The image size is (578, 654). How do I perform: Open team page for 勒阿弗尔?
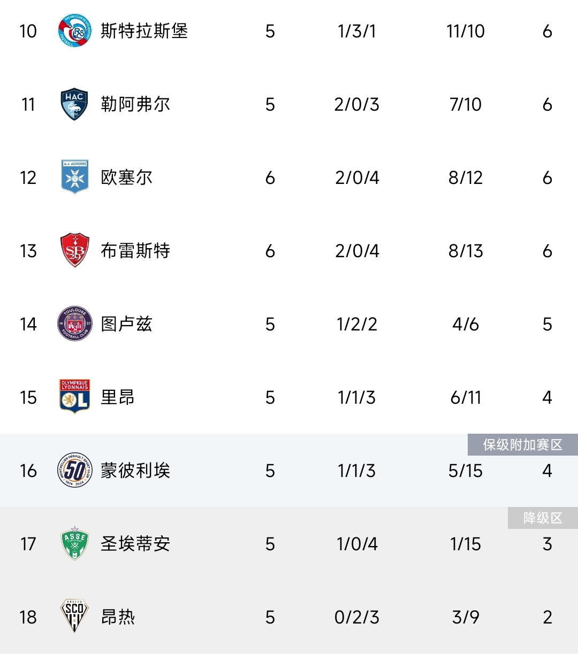pos(135,104)
